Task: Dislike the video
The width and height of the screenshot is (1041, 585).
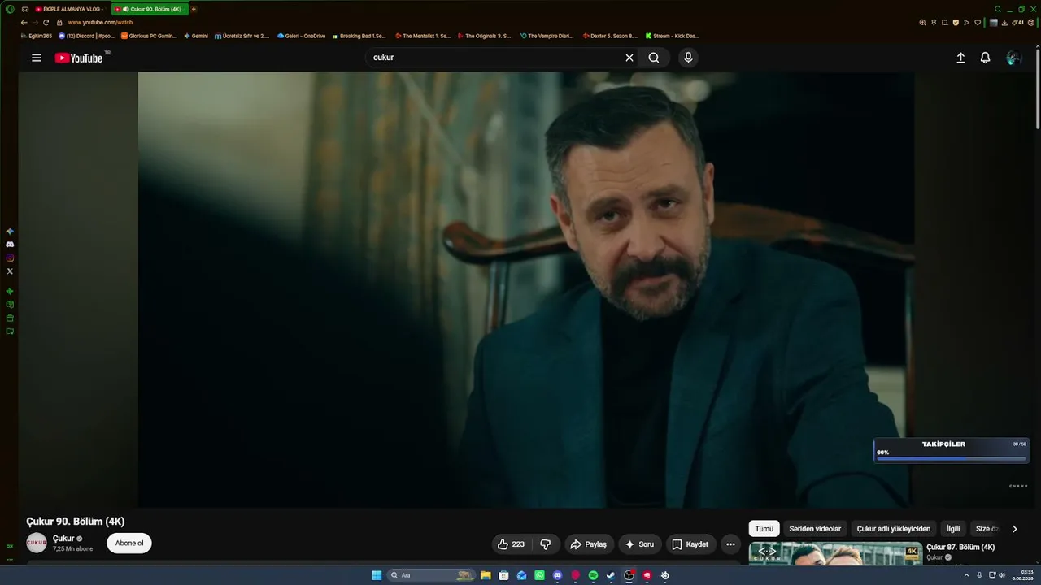Action: (546, 544)
